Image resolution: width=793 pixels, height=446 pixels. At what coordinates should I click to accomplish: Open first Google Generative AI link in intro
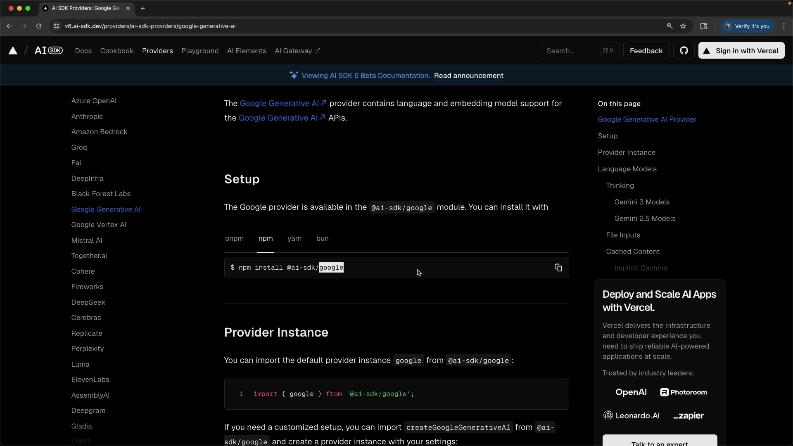tap(283, 103)
